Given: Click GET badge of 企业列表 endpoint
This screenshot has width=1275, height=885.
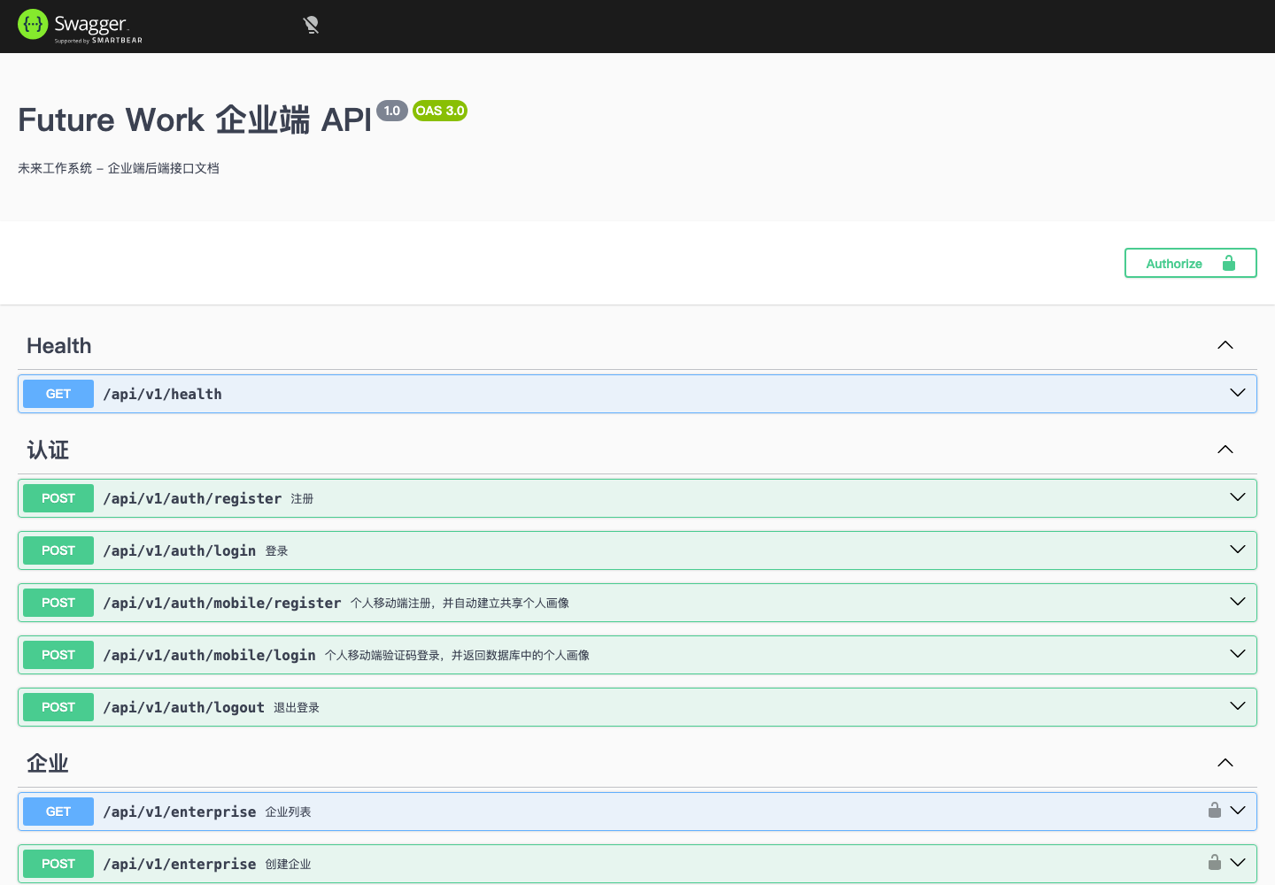Looking at the screenshot, I should (58, 812).
